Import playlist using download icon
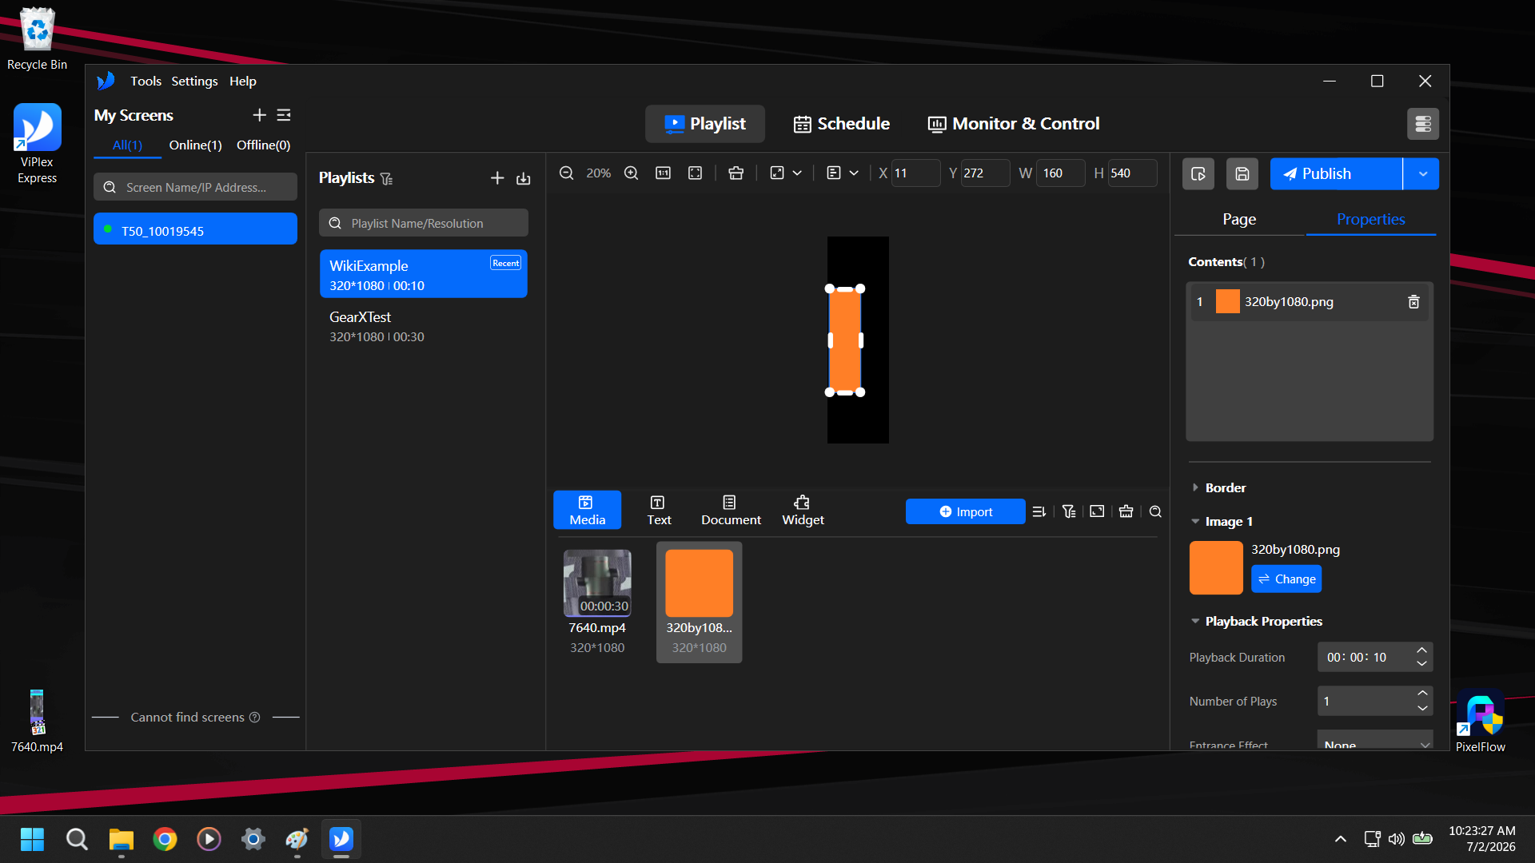1535x863 pixels. 523,178
